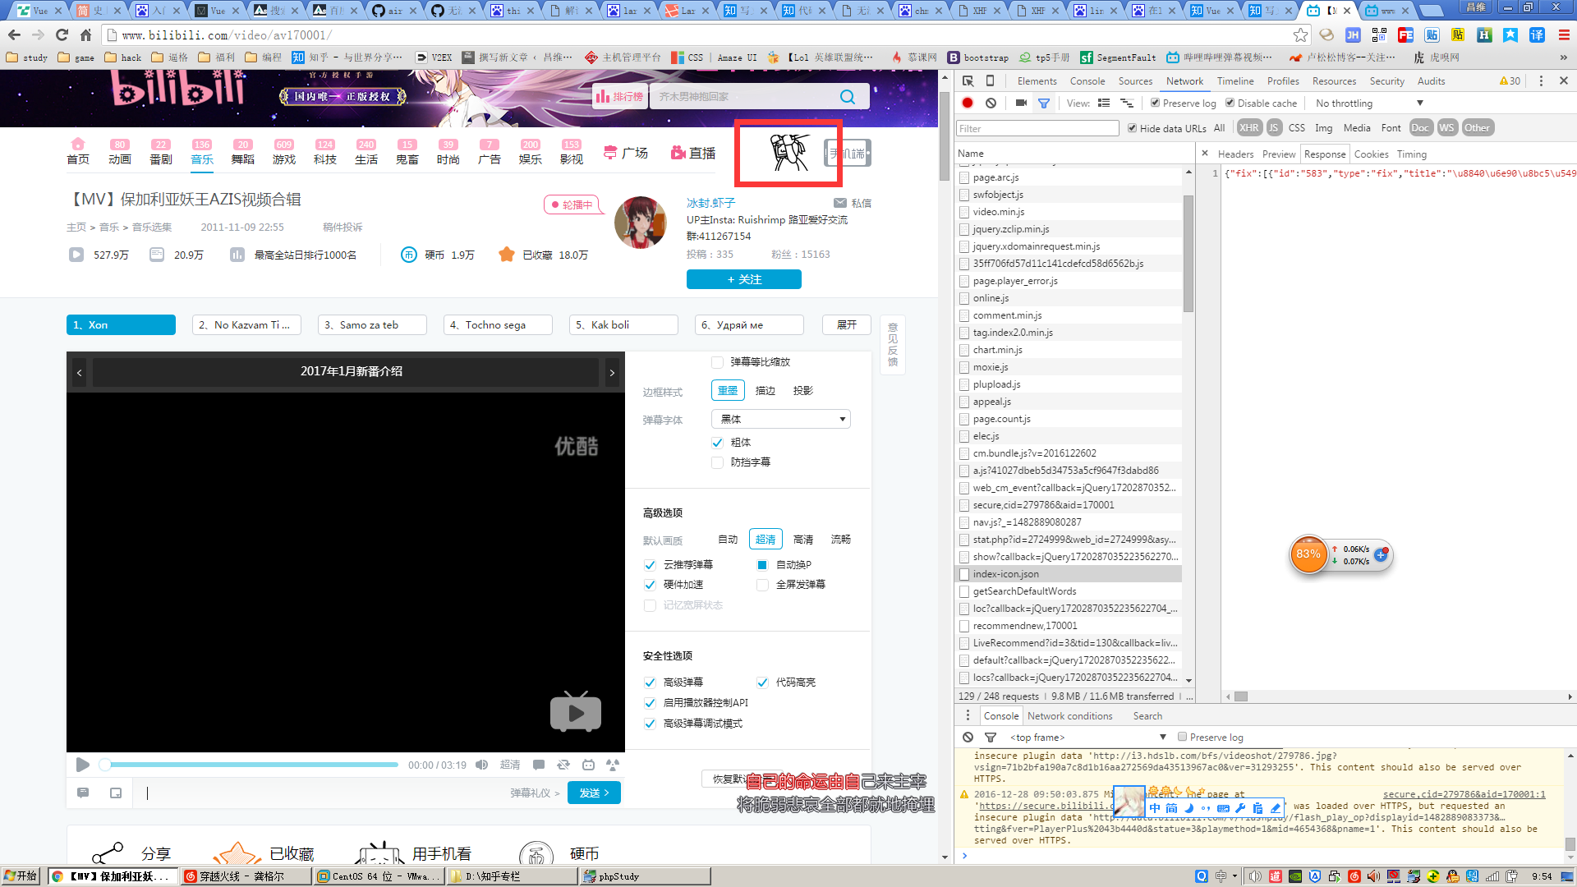Check the 防挡字幕 checkbox

coord(717,462)
